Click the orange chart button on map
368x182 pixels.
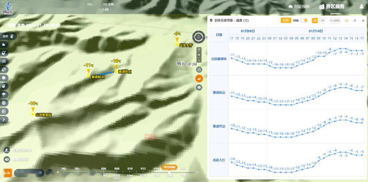click(x=199, y=79)
